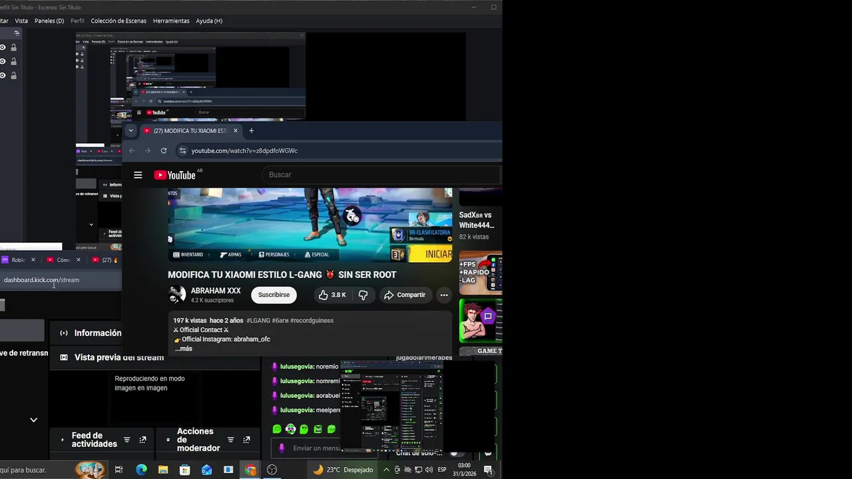852x479 pixels.
Task: Open a new tab in YouTube's Chrome window
Action: (251, 130)
